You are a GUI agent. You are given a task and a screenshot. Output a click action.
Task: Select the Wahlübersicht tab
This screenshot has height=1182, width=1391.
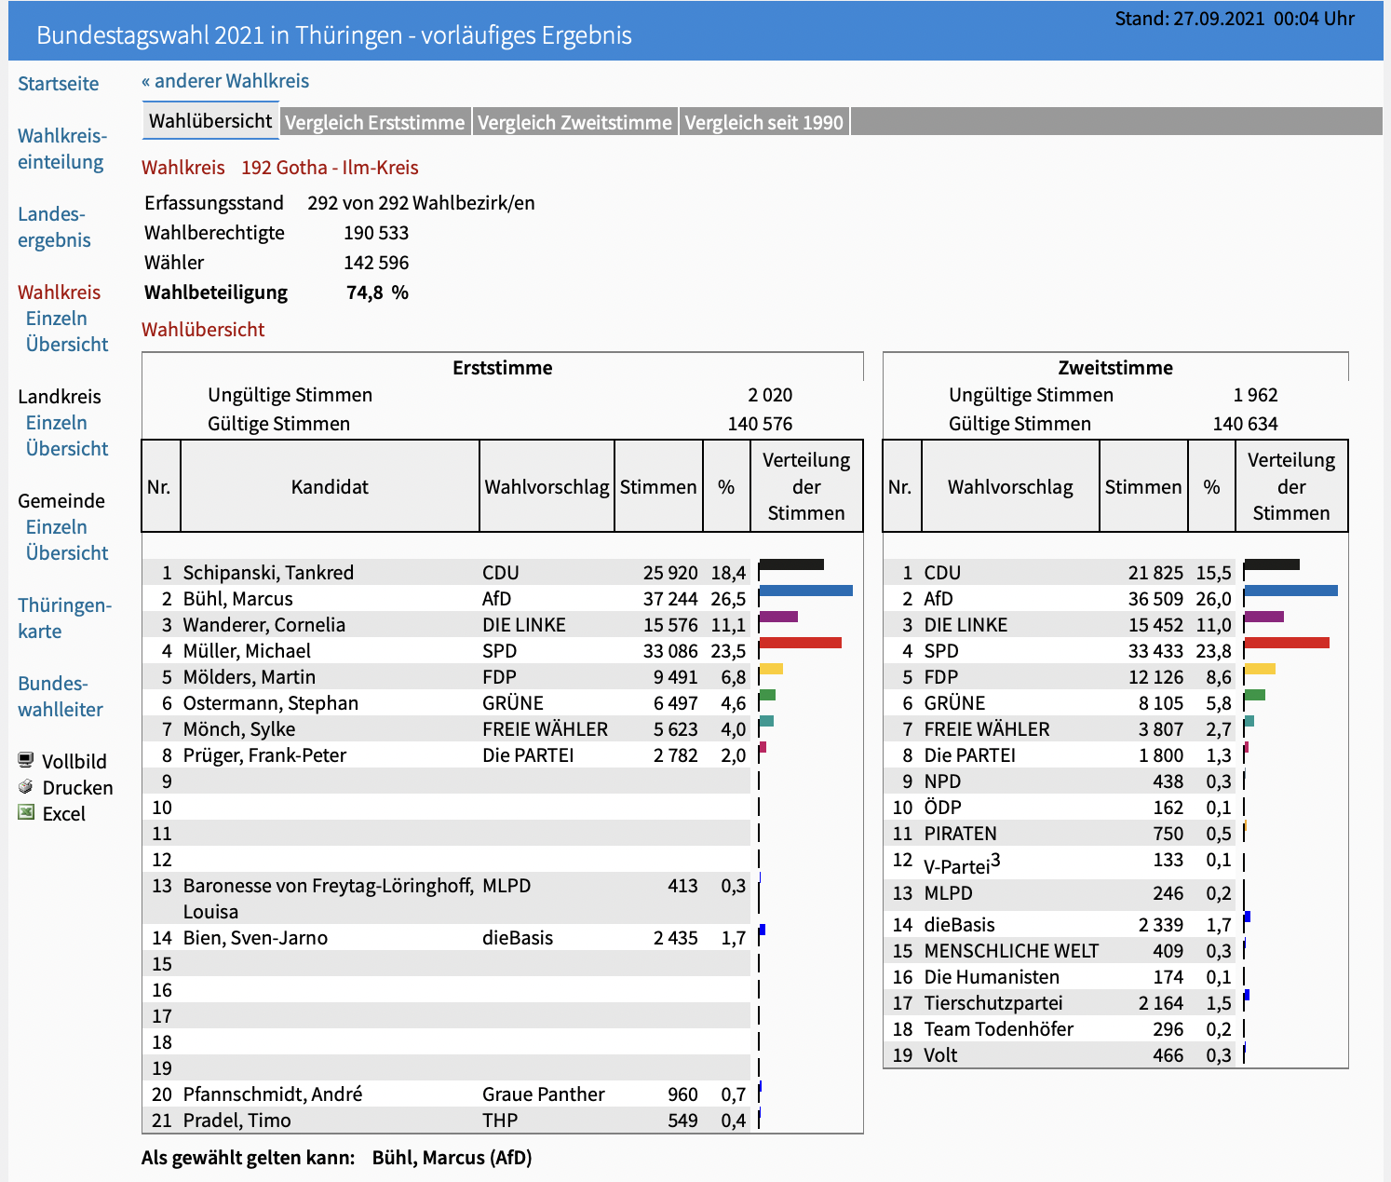210,120
